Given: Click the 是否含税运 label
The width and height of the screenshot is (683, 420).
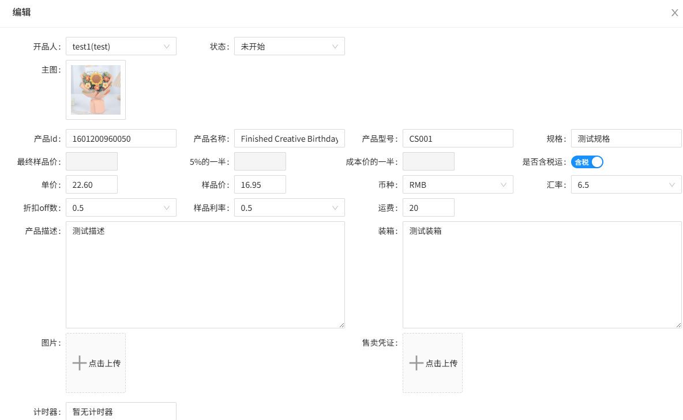Looking at the screenshot, I should click(x=544, y=162).
